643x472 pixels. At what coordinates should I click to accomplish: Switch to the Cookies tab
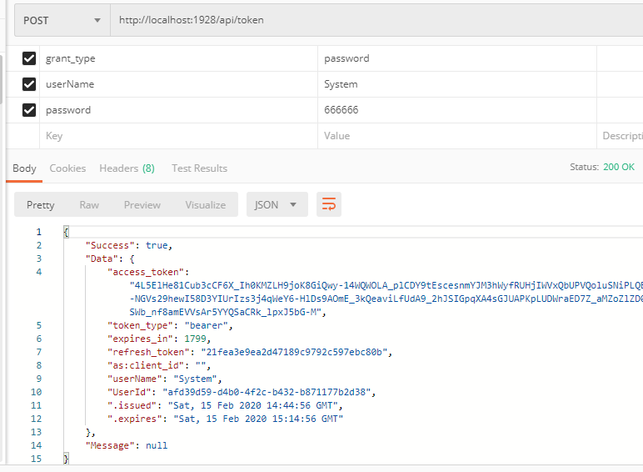67,168
